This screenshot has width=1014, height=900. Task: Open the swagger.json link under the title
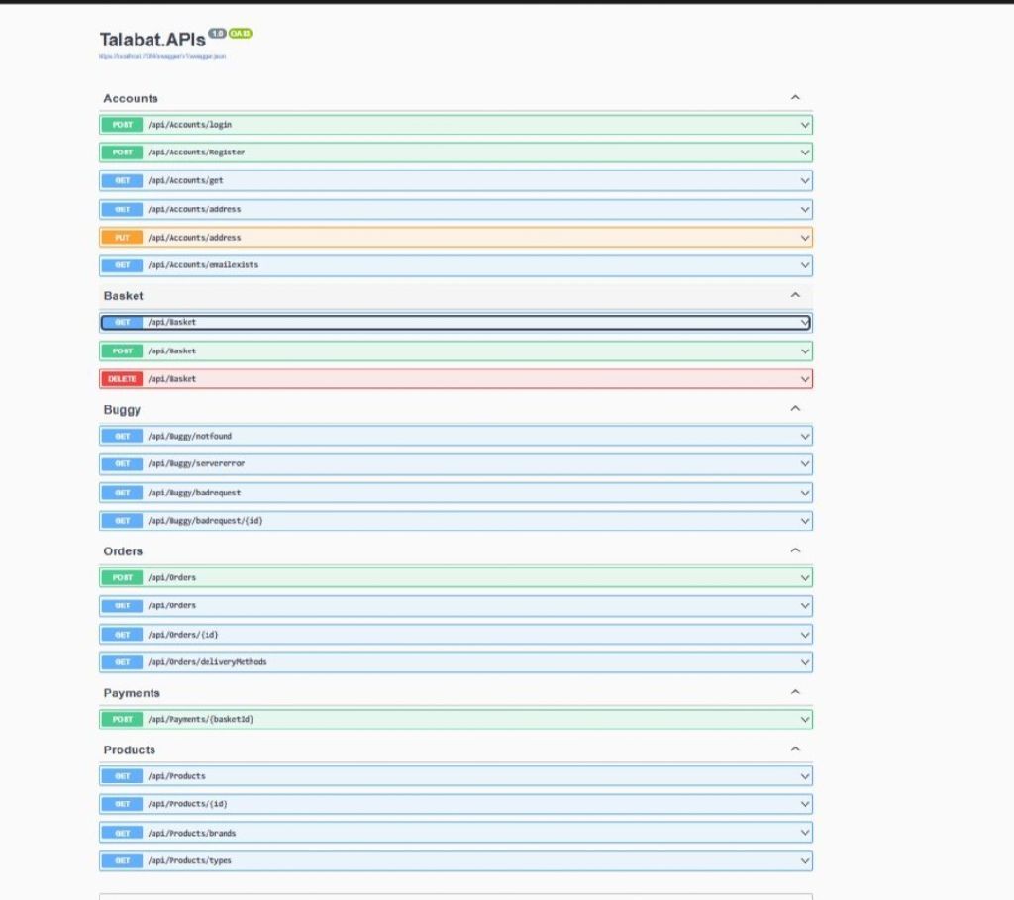coord(163,56)
